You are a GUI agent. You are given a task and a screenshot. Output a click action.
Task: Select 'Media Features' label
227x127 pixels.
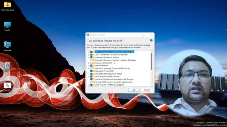102,66
